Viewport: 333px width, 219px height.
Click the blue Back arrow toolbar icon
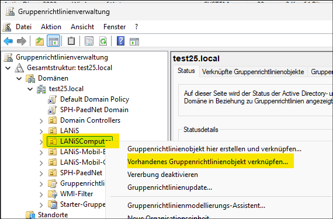coord(8,41)
